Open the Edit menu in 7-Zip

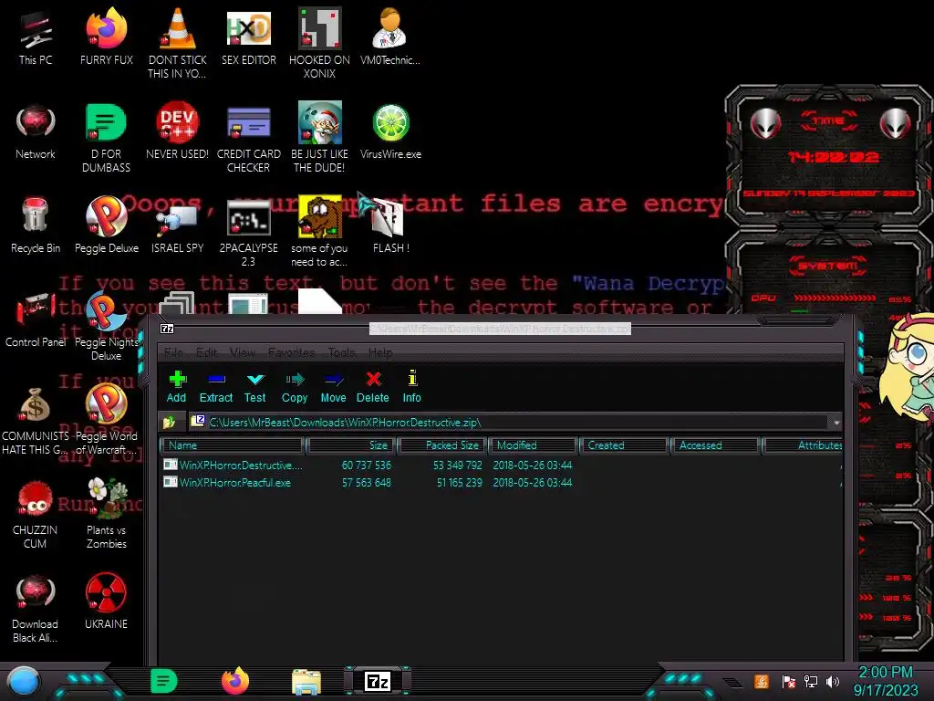(x=207, y=352)
